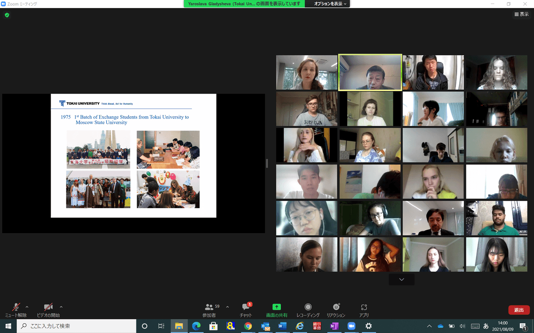Open Google Chrome from the taskbar
534x333 pixels.
248,326
